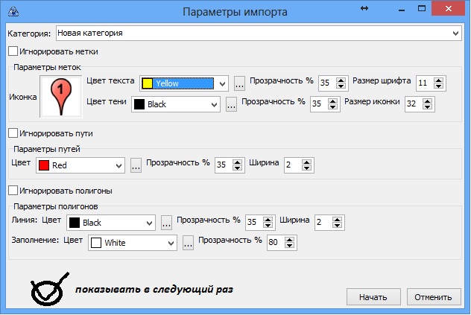The width and height of the screenshot is (471, 315).
Task: Open the Red path color dropdown
Action: coord(118,165)
